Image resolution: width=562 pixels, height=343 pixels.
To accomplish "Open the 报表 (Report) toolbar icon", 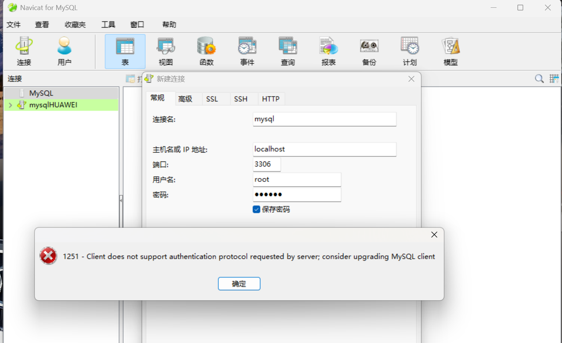I will click(328, 51).
